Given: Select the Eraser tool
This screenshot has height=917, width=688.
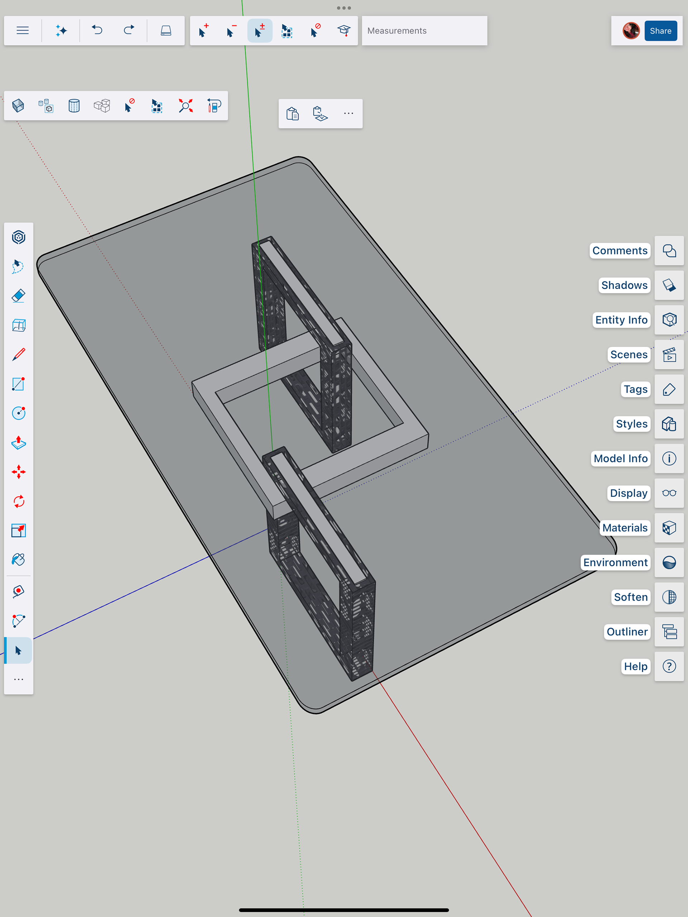Looking at the screenshot, I should (x=19, y=296).
